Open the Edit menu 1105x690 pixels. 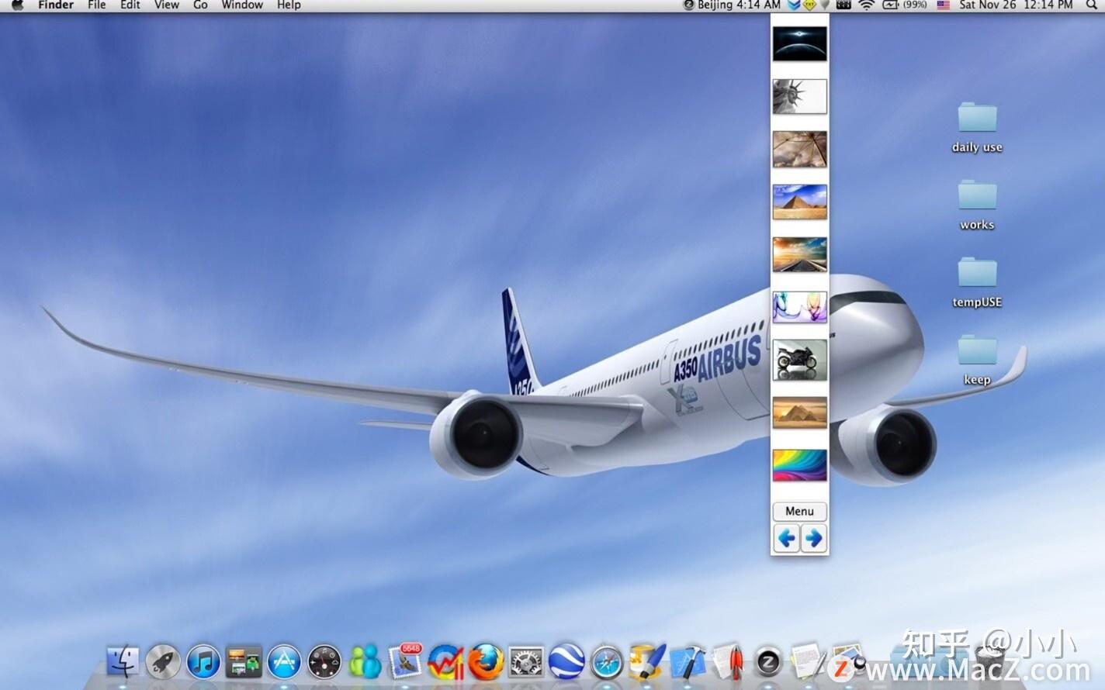[x=130, y=5]
